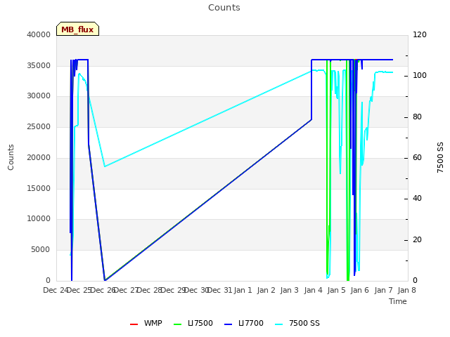
Task: Click the Jan 6 date tick label
Action: [360, 290]
